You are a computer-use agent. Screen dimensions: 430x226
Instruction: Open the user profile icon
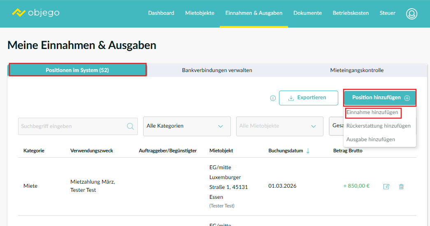tap(411, 14)
